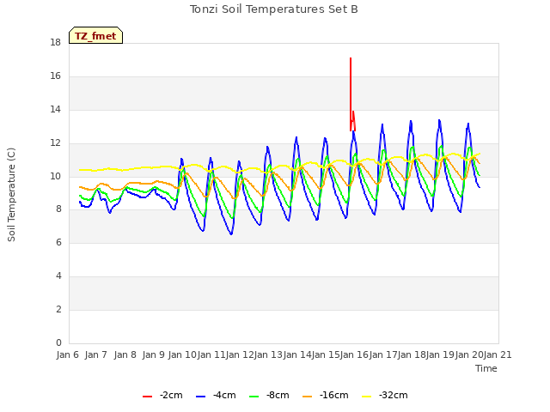Viewport: 550px width, 412px height.
Task: Click the 6 y-axis tick label
Action: click(x=58, y=242)
